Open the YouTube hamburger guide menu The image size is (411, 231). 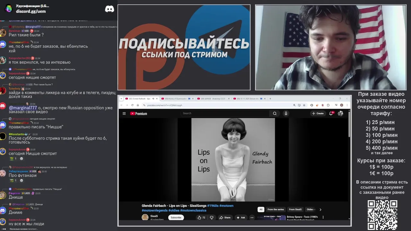(124, 113)
